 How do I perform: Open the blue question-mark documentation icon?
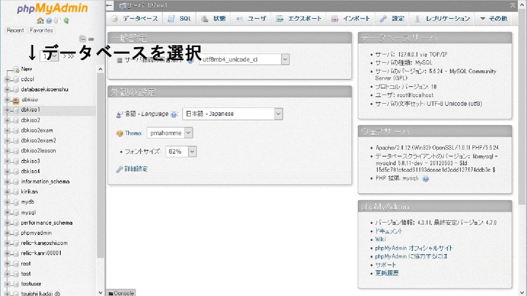[x=49, y=21]
